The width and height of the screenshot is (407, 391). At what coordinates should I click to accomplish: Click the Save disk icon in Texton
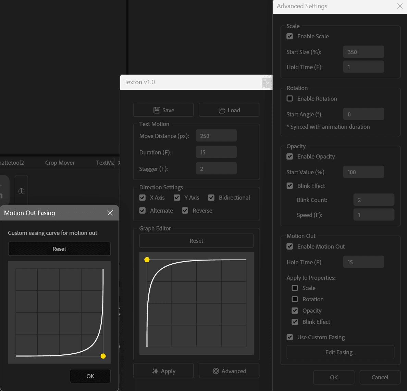click(157, 110)
